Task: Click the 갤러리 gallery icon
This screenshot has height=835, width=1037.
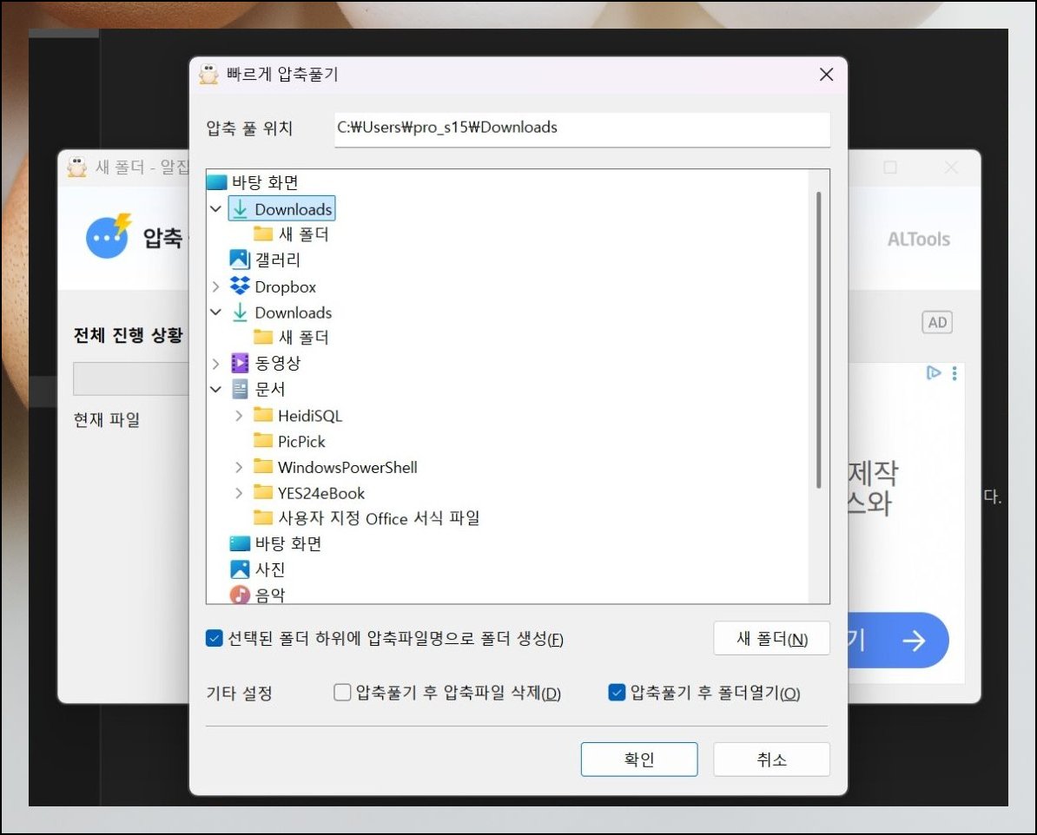Action: [240, 260]
